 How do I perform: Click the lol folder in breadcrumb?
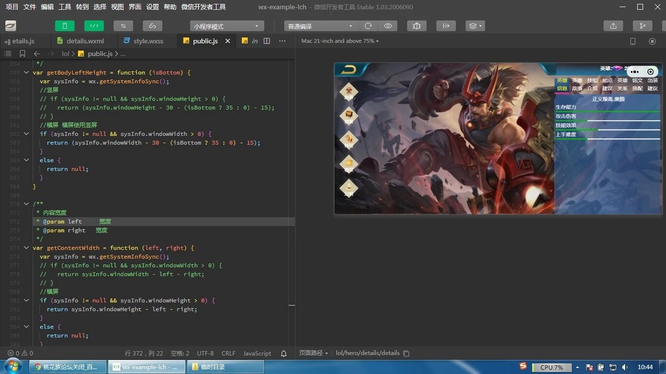[x=65, y=54]
